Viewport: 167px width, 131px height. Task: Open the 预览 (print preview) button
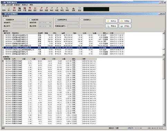[x=112, y=26]
